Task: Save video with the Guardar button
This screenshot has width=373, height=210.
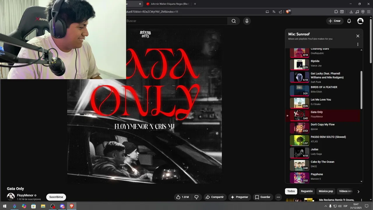Action: 263,197
